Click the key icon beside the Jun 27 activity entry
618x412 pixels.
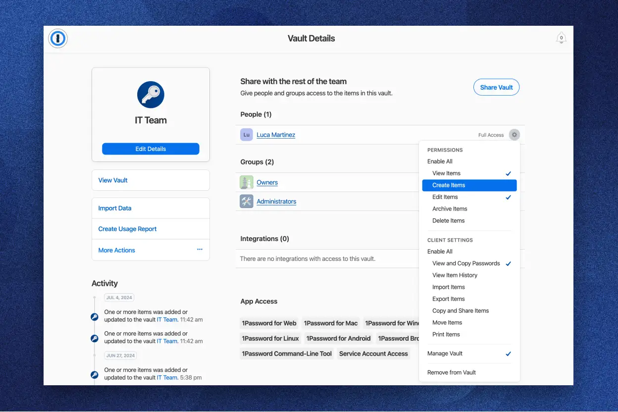click(x=94, y=374)
